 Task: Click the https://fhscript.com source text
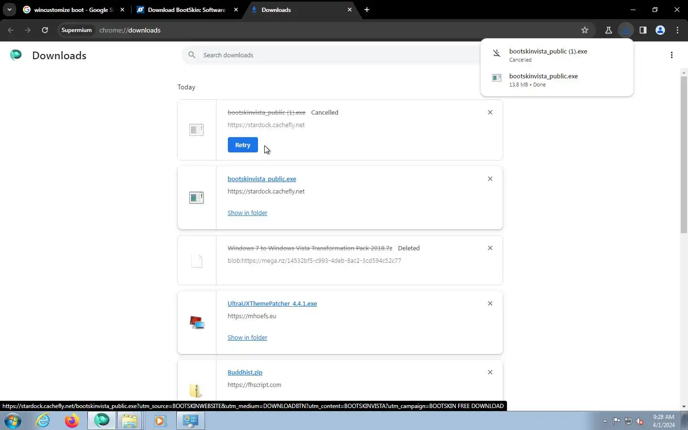(254, 385)
